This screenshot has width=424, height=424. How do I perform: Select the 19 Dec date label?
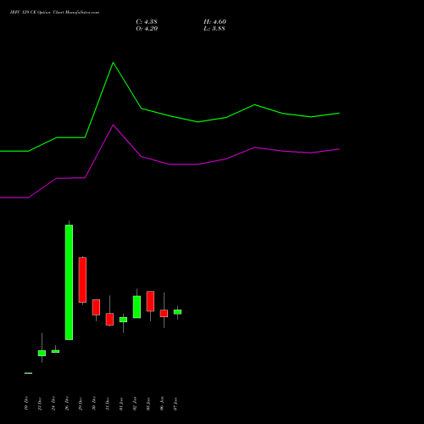[x=26, y=404]
